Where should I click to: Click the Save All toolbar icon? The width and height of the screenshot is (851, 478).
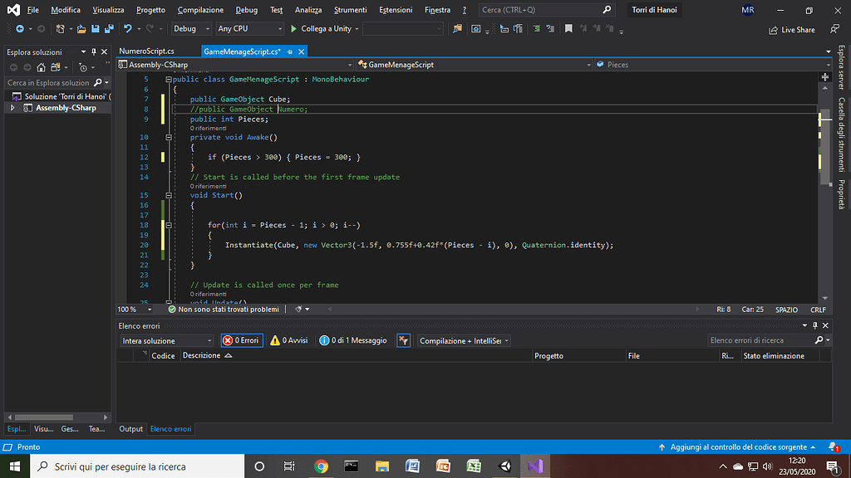(109, 28)
